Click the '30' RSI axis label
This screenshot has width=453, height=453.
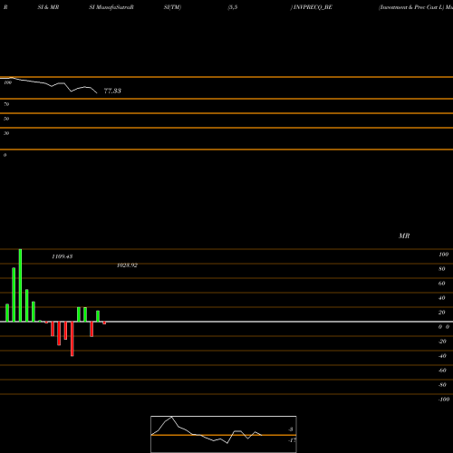(6, 133)
